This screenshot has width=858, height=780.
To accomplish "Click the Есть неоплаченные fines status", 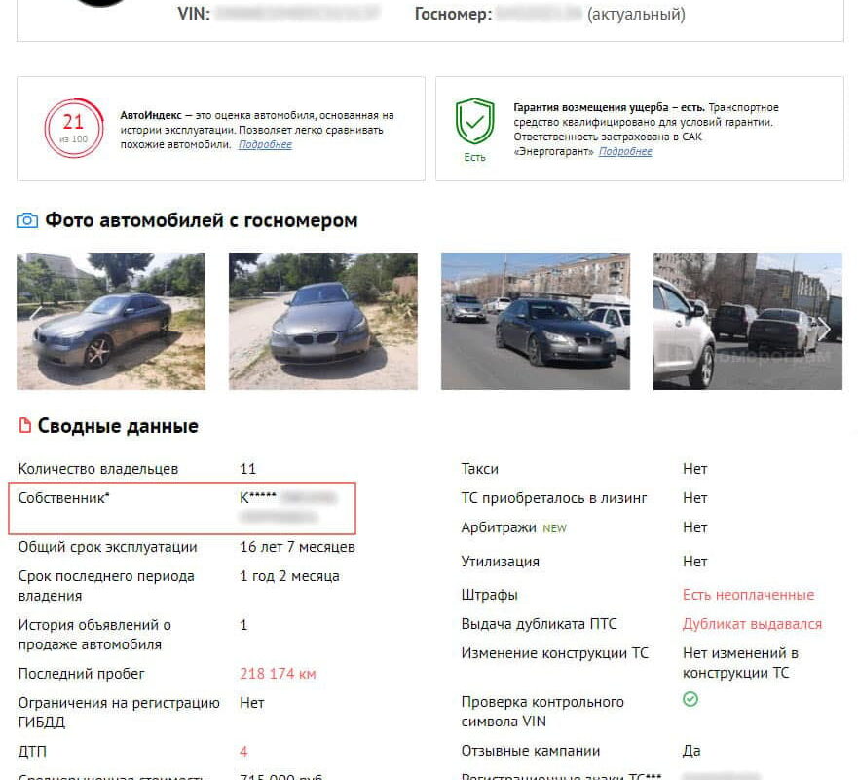I will pyautogui.click(x=748, y=595).
